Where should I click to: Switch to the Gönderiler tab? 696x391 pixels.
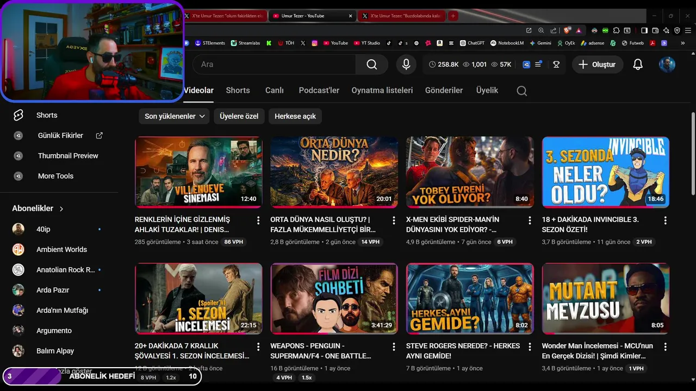click(444, 91)
